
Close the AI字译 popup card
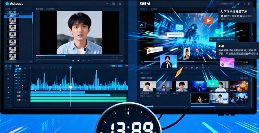coord(254,10)
